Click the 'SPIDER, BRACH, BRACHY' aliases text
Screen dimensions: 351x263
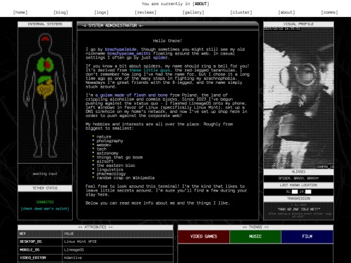(298, 179)
